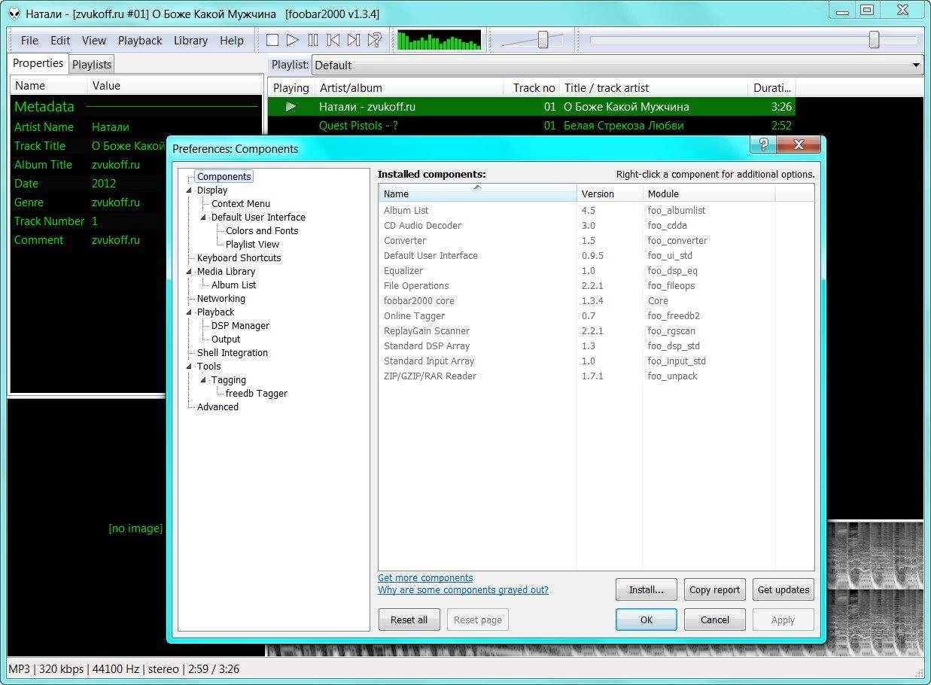Collapse the Tagging tree node

203,380
